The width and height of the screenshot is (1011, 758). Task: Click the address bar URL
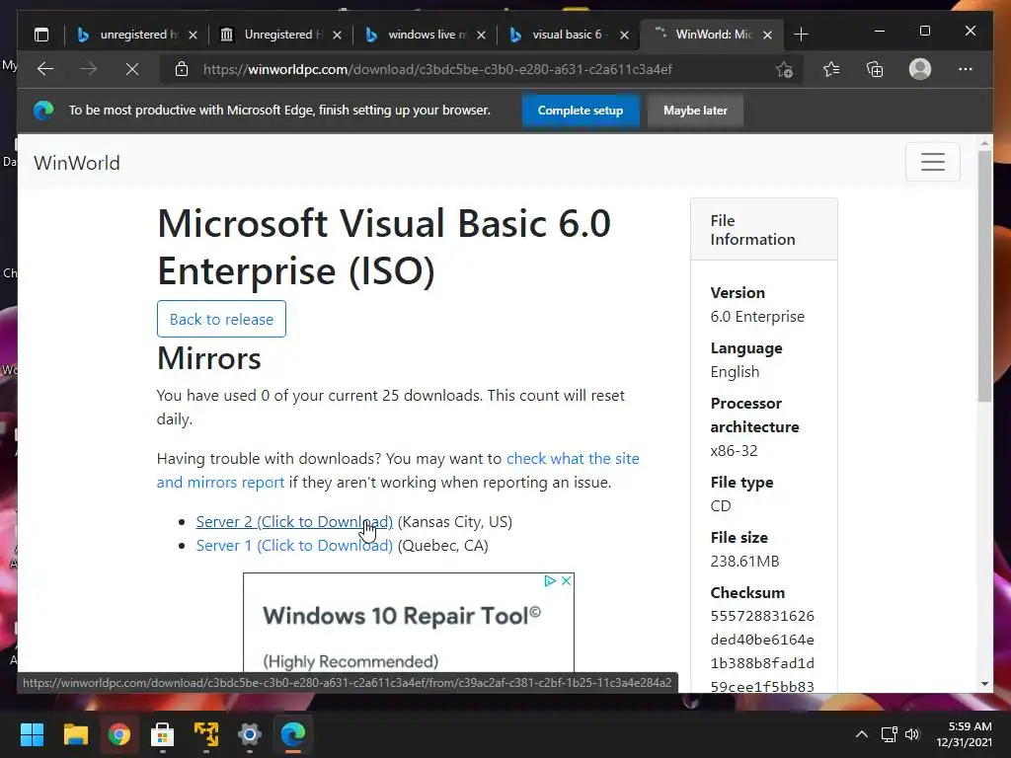click(437, 69)
